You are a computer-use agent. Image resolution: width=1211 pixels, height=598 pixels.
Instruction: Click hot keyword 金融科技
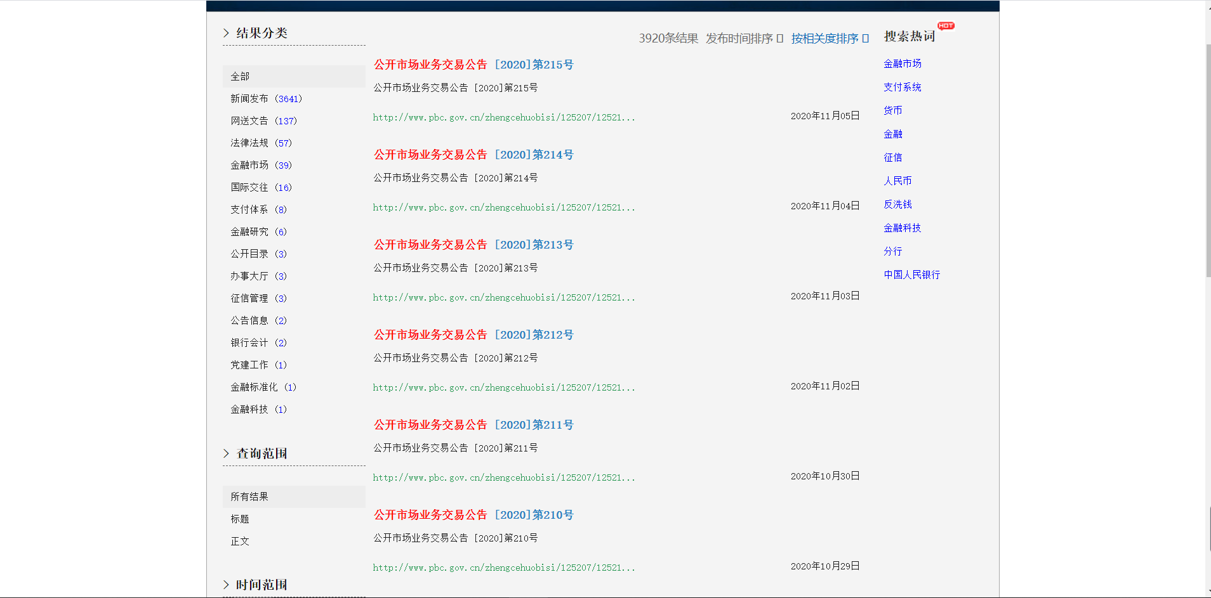tap(903, 228)
